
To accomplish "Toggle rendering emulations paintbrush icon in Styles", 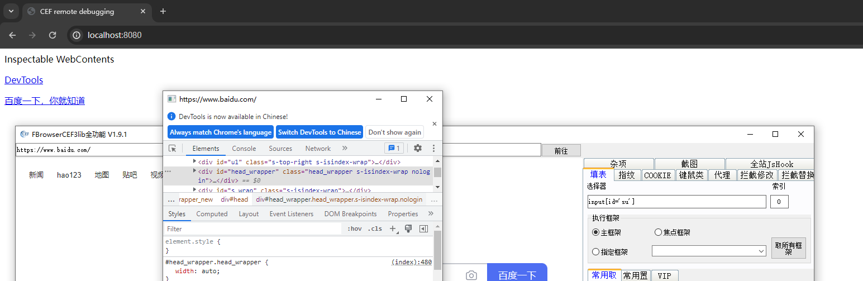I will 408,228.
